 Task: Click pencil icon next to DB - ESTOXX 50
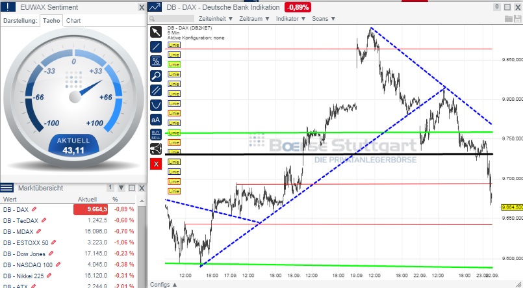coord(54,242)
